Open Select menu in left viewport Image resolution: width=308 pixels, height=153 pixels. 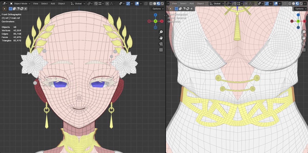coord(44,4)
